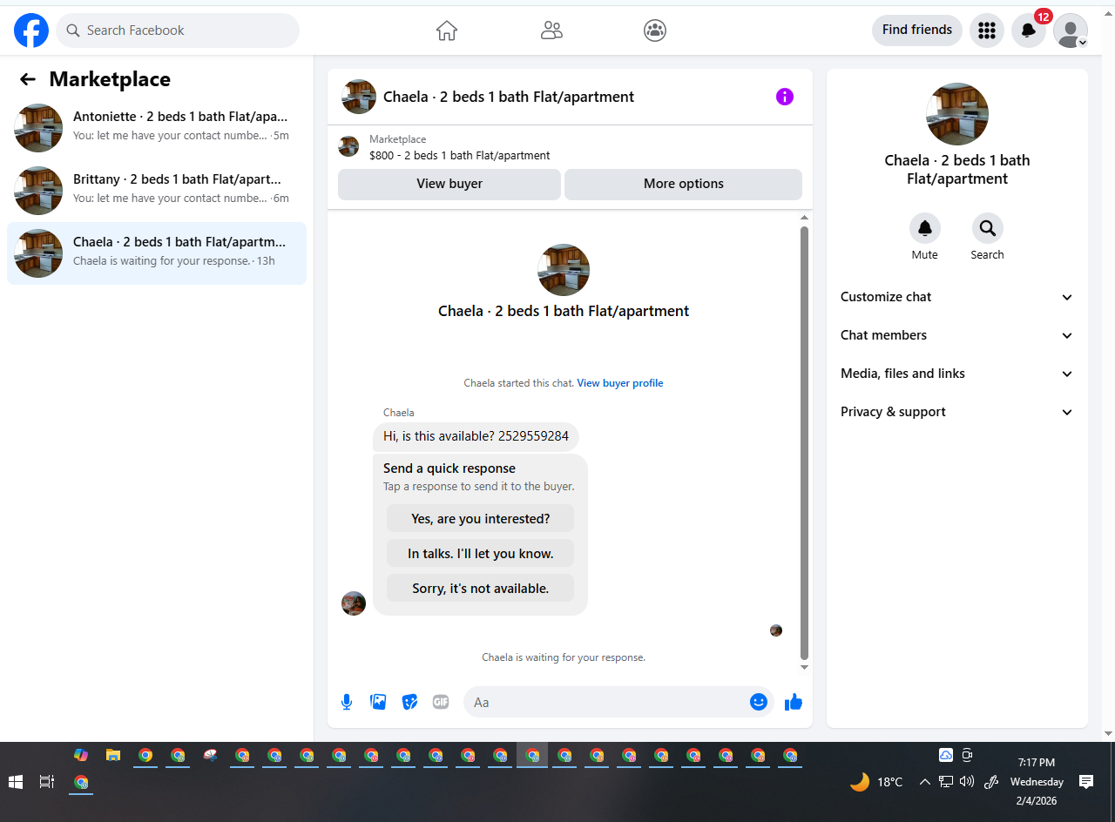Expand Media, files and links section

(957, 374)
